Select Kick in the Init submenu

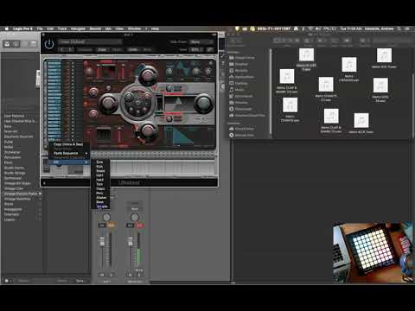pos(99,167)
